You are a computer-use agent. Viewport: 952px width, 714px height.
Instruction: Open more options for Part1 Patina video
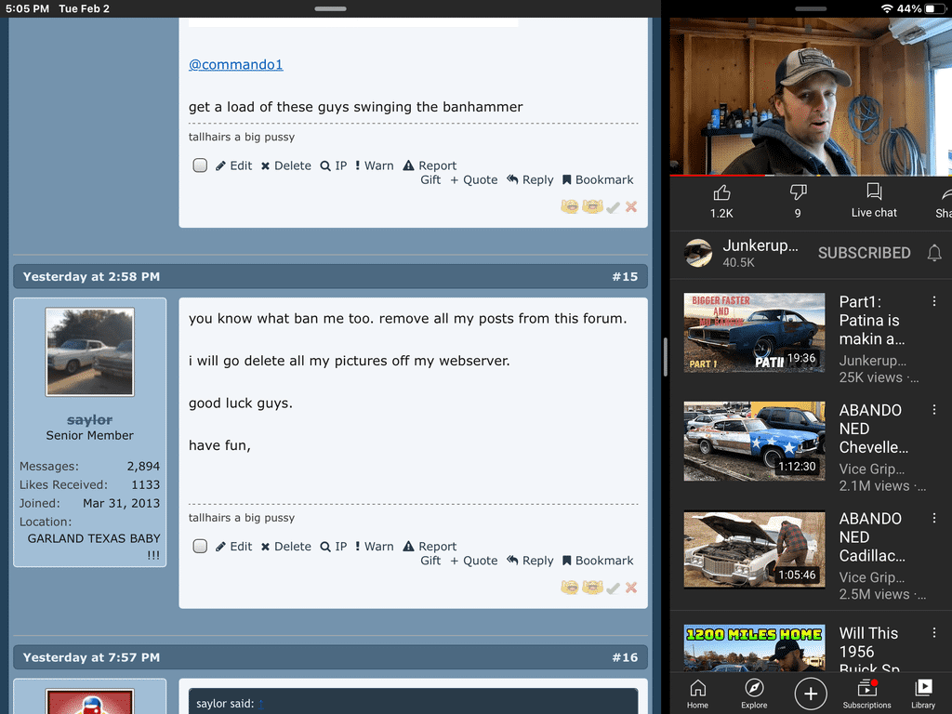934,302
